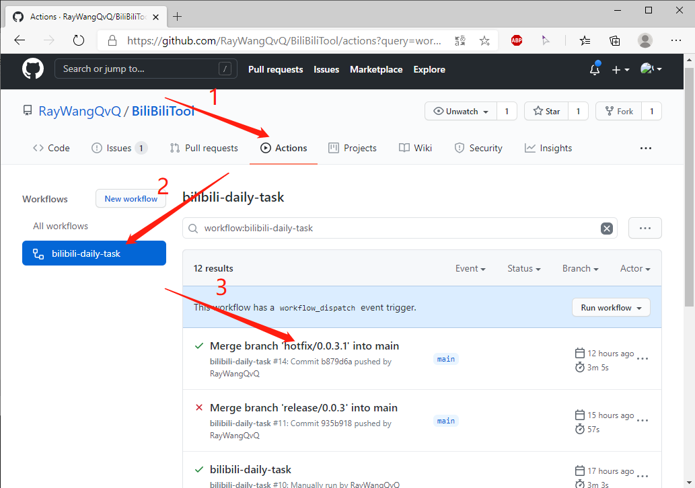Switch to the Insights tab

coord(548,148)
